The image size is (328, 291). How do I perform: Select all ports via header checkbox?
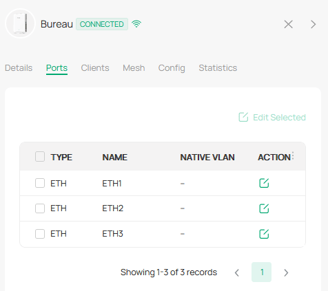[40, 157]
